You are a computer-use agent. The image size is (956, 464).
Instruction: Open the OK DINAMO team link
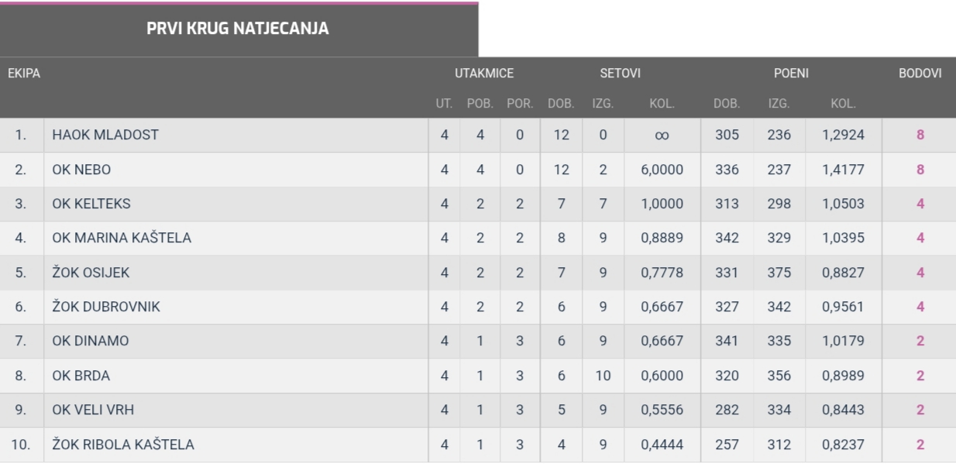point(91,341)
